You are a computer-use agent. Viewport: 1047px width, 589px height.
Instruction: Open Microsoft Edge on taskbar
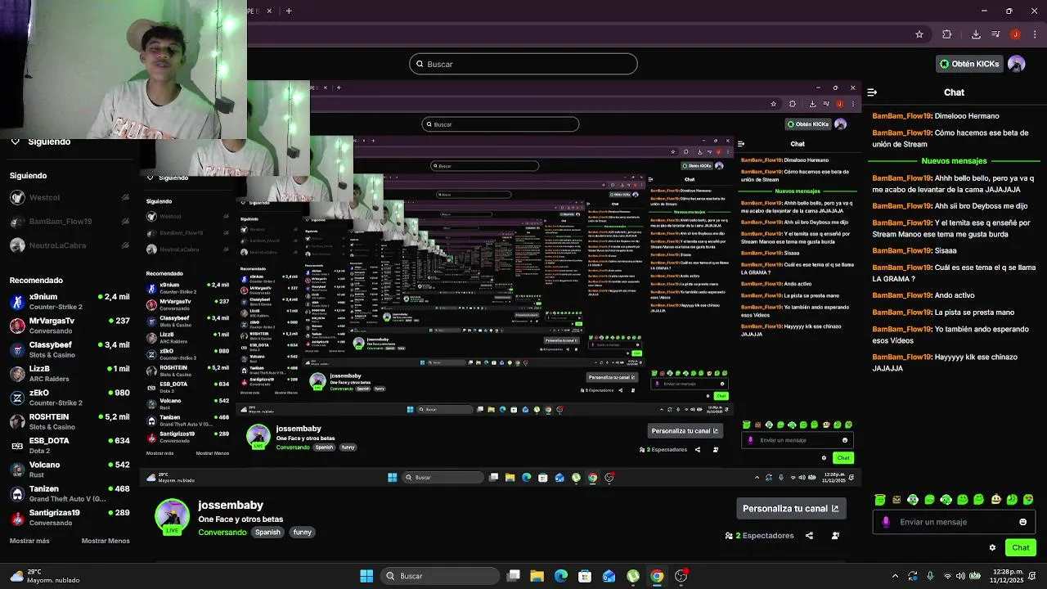561,576
